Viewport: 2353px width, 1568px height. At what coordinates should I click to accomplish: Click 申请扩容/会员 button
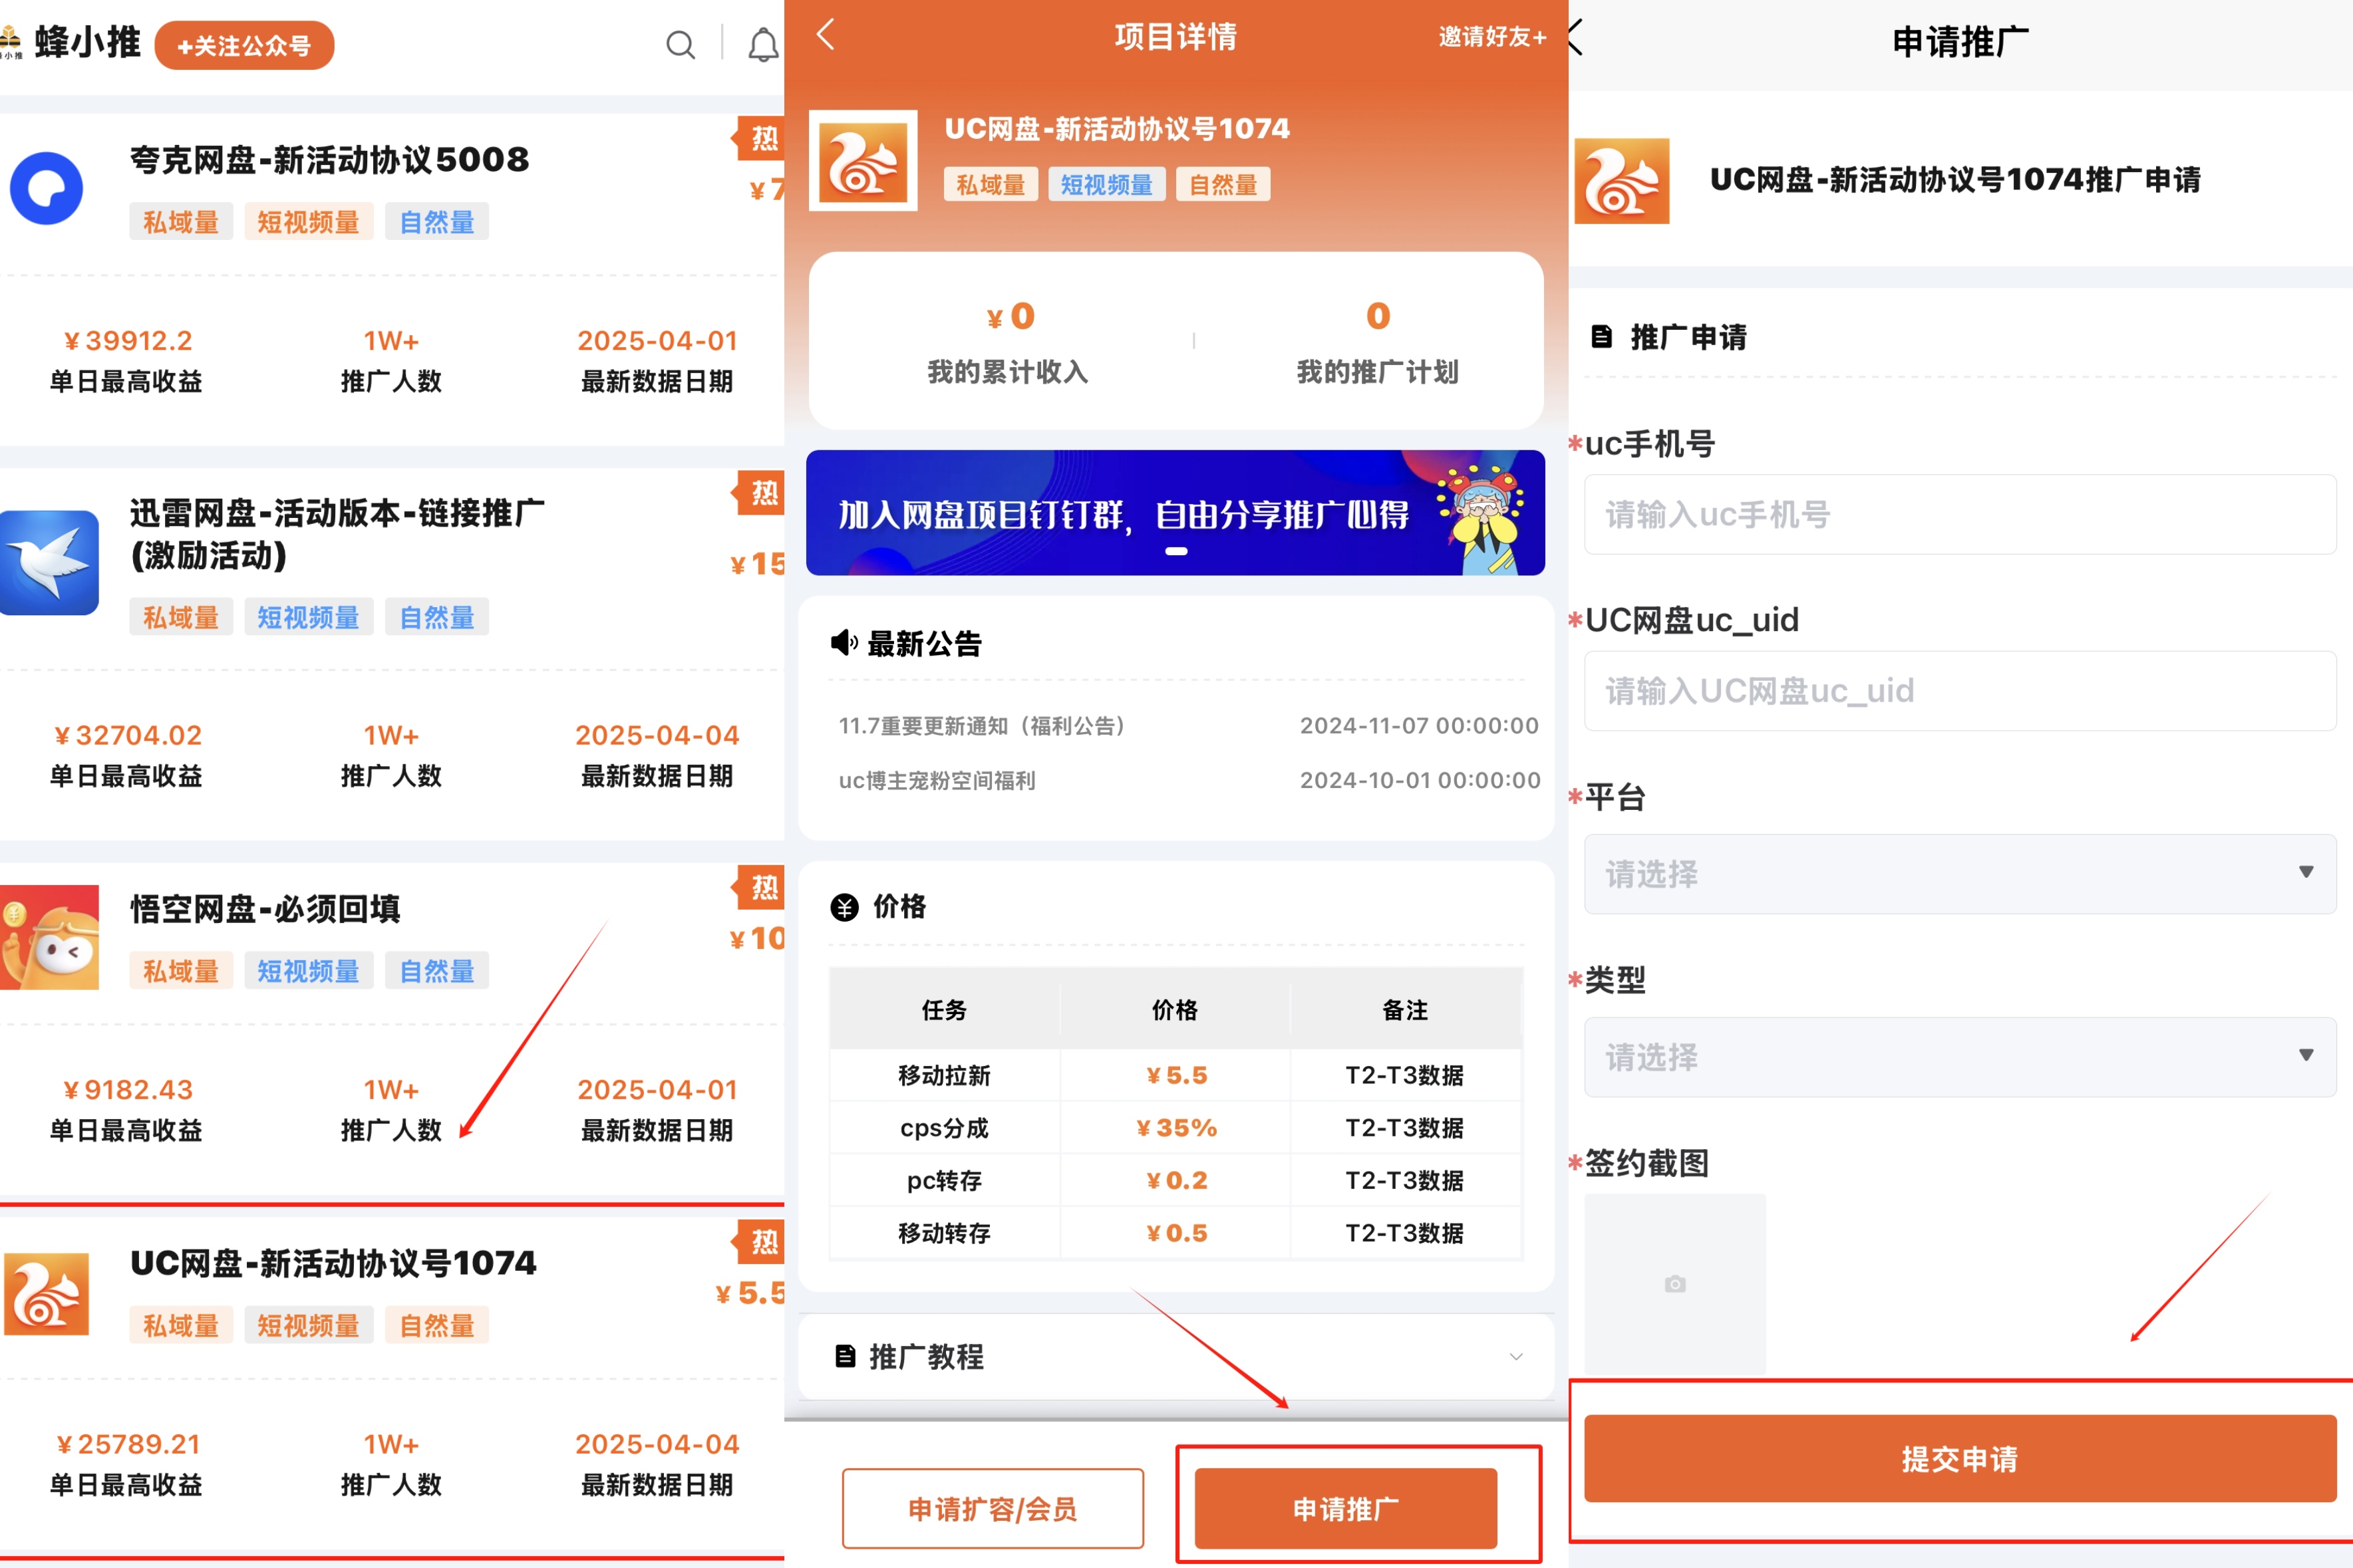pos(993,1508)
